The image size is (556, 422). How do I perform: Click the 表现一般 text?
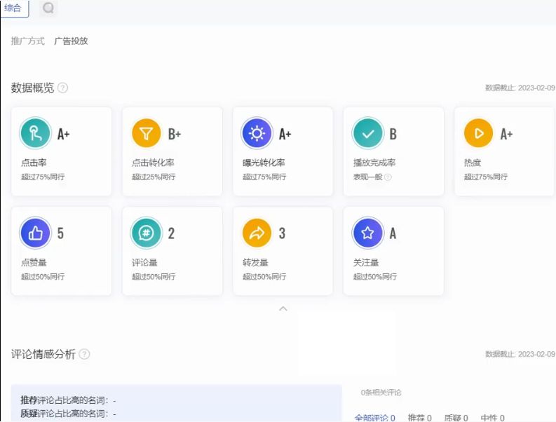coord(367,177)
